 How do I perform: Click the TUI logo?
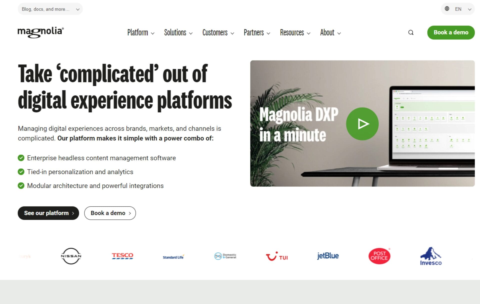tap(277, 256)
